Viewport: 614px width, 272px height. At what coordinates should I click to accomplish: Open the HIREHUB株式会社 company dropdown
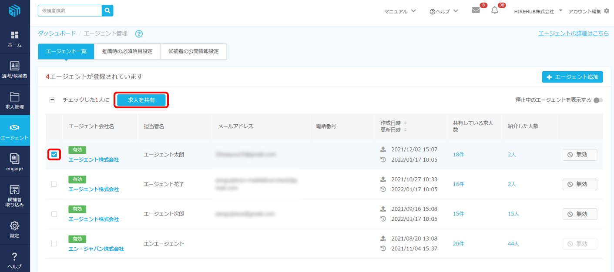(538, 11)
